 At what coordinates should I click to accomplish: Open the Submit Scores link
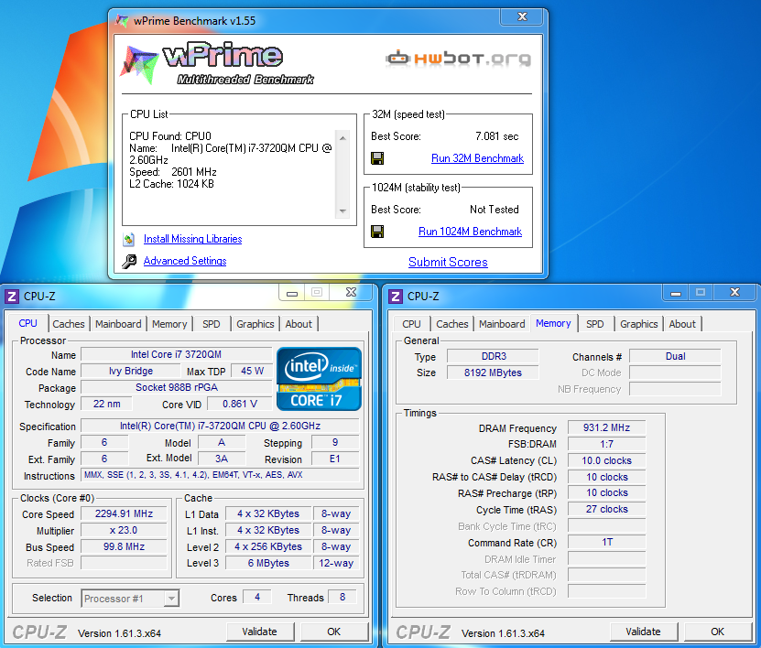[448, 263]
